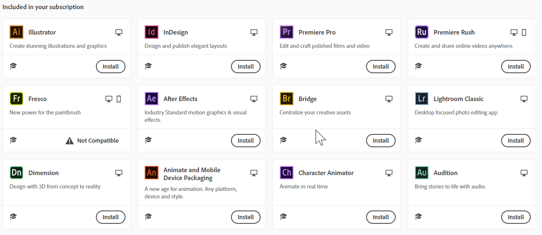Click the Premiere Rush app icon
Screen dimensions: 542x235
tap(422, 32)
